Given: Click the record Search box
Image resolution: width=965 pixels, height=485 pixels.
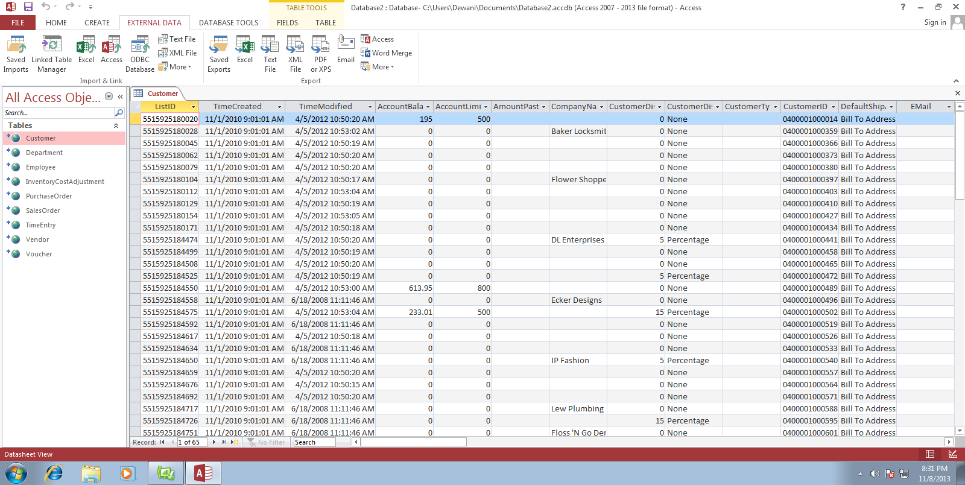Looking at the screenshot, I should 314,442.
